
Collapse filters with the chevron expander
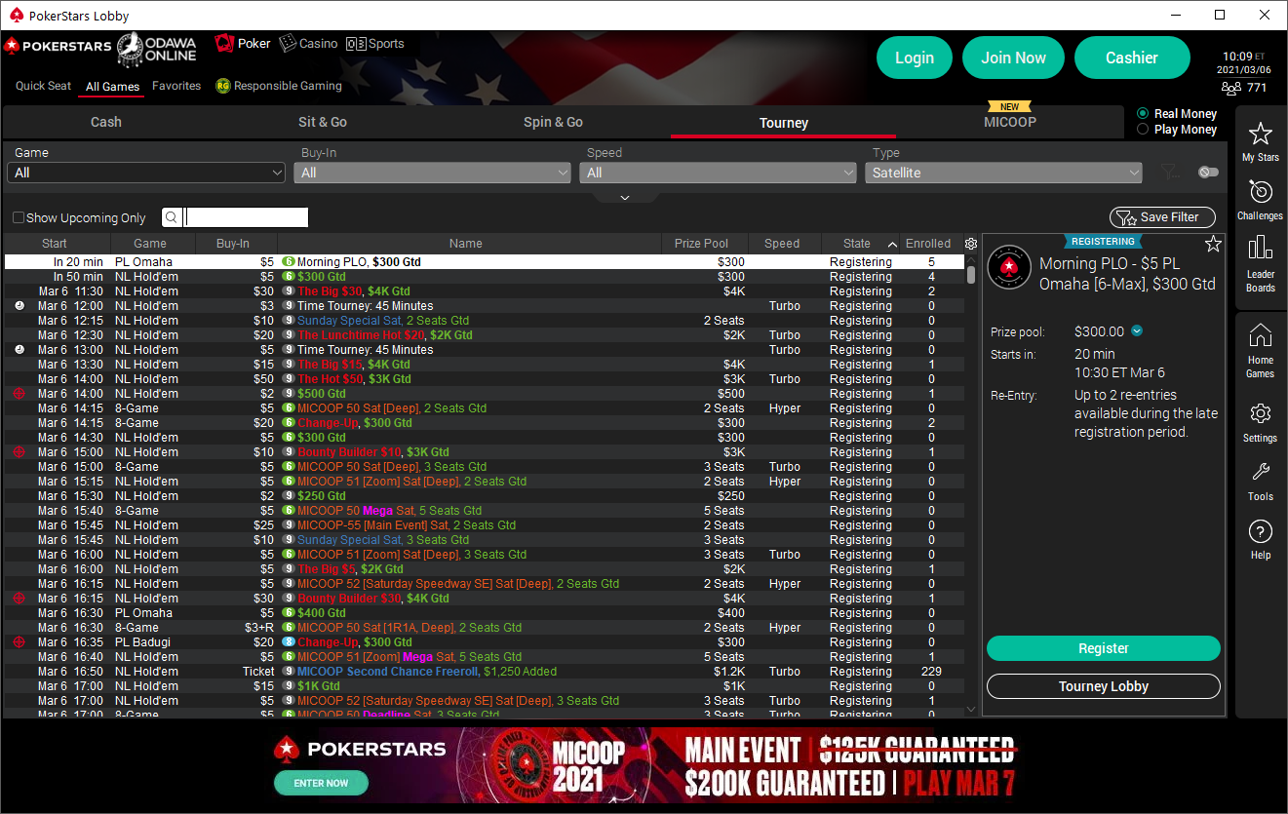[x=625, y=198]
